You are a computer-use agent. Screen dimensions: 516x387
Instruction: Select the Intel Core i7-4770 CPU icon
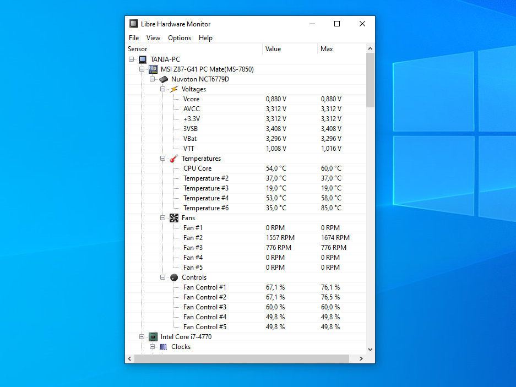[153, 336]
